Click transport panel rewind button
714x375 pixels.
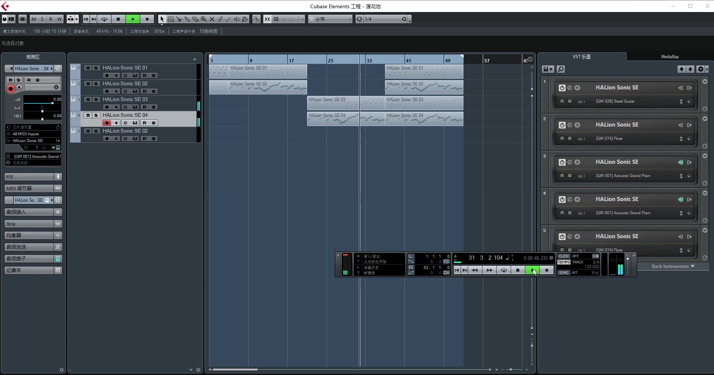(x=475, y=270)
